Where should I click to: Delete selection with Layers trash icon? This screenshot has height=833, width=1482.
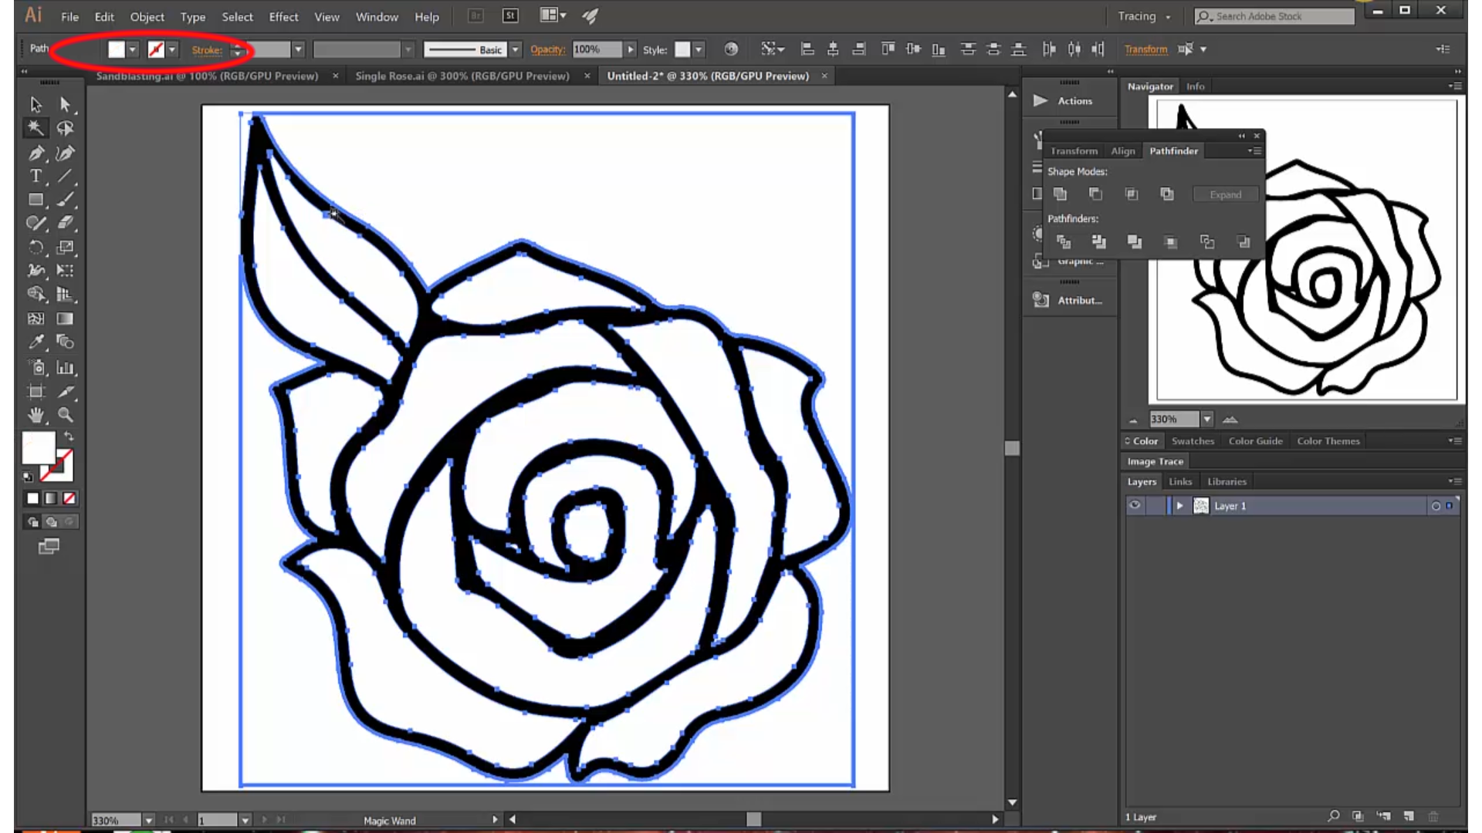pos(1433,816)
